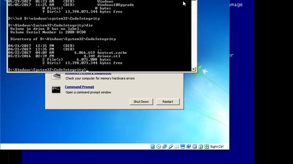Click the 'Open a command prompt window' description
The image size is (293, 164).
88,92
